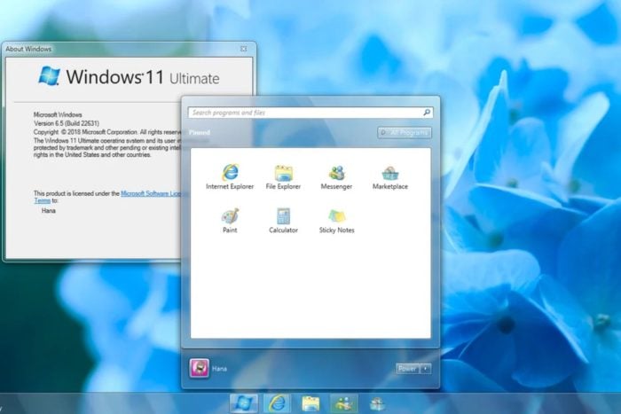
Task: Click the magnifier search icon
Action: tap(427, 113)
